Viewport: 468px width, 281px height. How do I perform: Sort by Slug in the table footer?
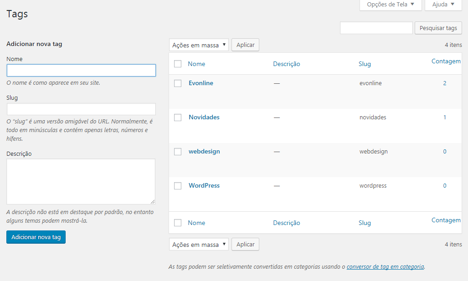click(365, 223)
